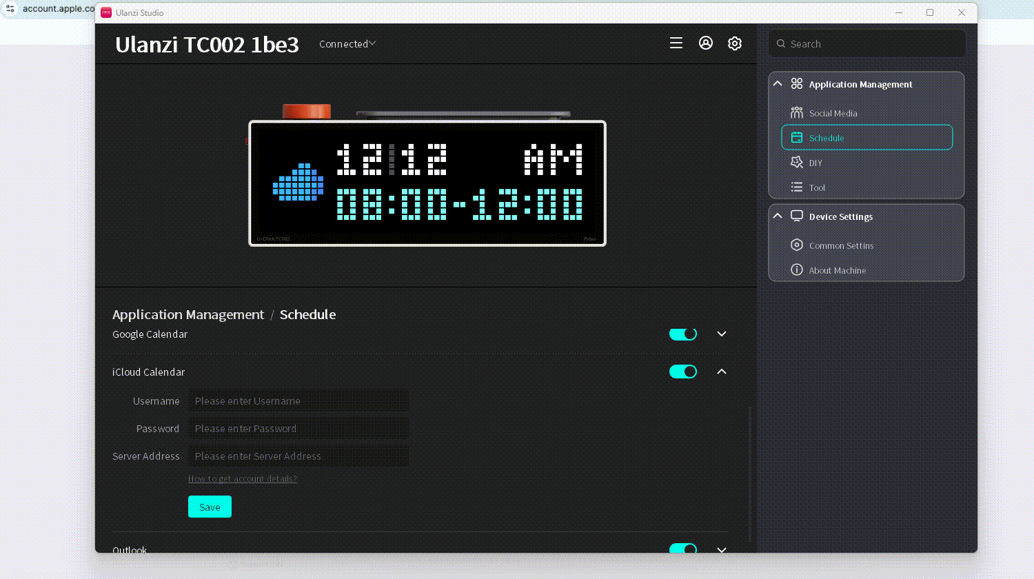The image size is (1034, 579).
Task: Click the Application Management grid icon
Action: (x=797, y=83)
